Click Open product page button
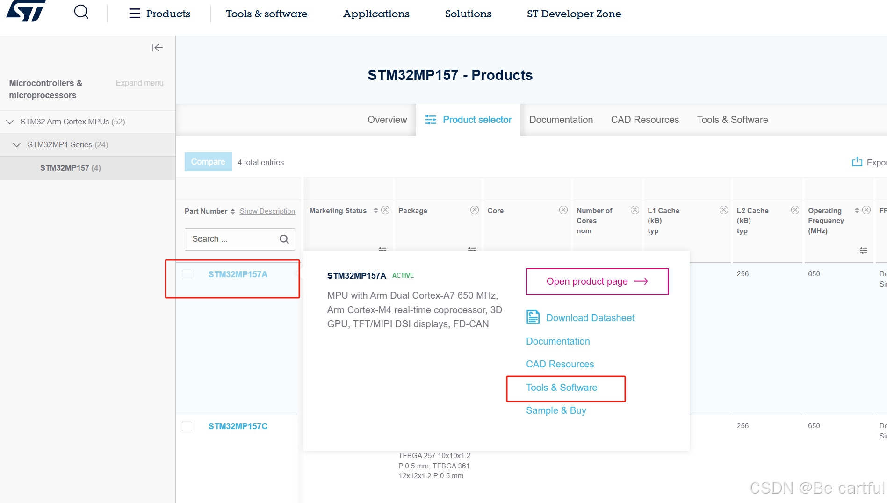Screen dimensions: 887x503 597,281
